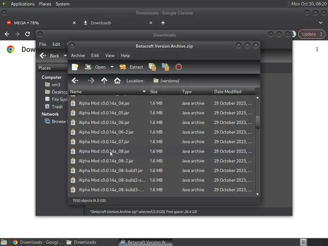The width and height of the screenshot is (328, 246).
Task: Select Alpha Mod c0.0.14a_07.jar
Action: [162, 142]
